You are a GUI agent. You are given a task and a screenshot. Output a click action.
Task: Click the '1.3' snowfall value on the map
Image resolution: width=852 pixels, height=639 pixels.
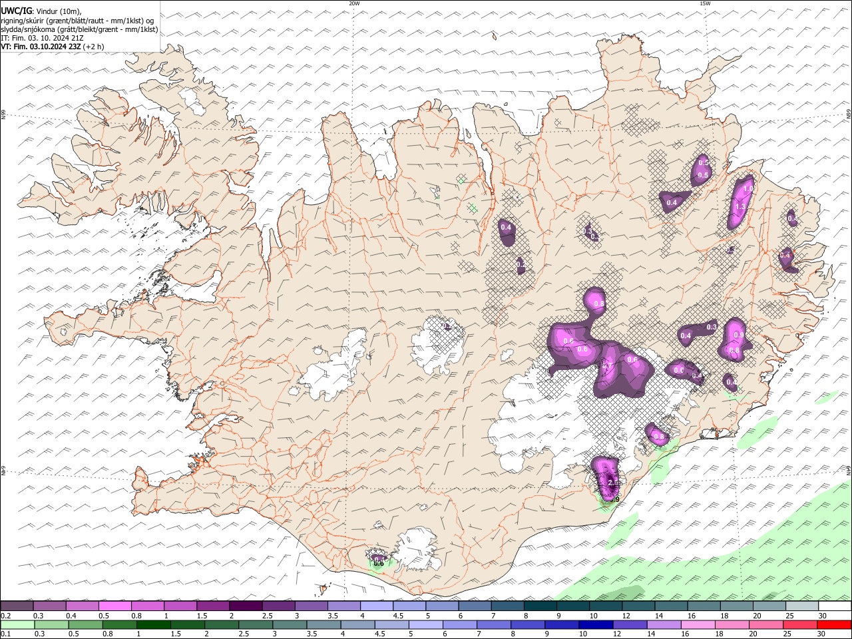pos(740,207)
